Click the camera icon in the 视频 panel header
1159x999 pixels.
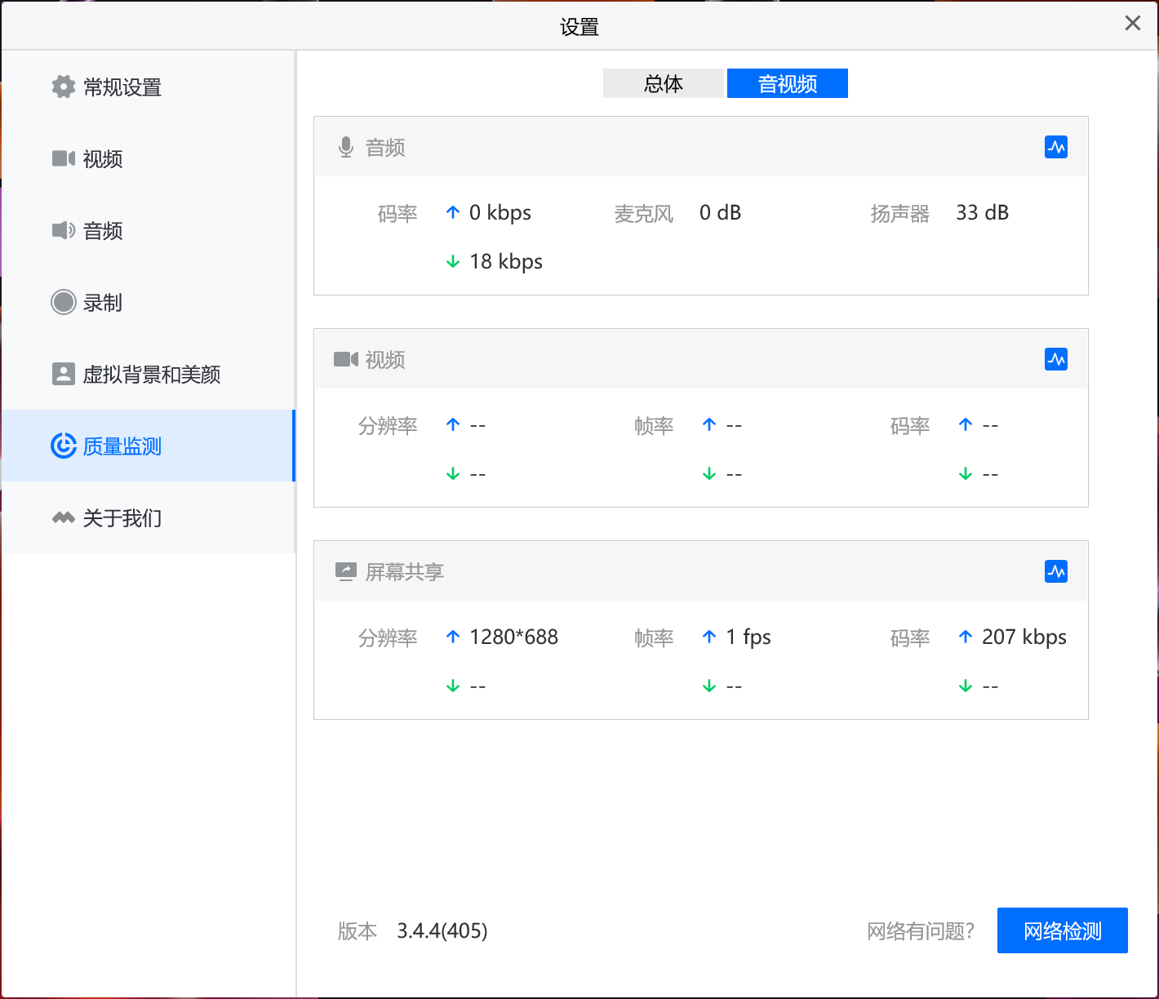[x=346, y=359]
